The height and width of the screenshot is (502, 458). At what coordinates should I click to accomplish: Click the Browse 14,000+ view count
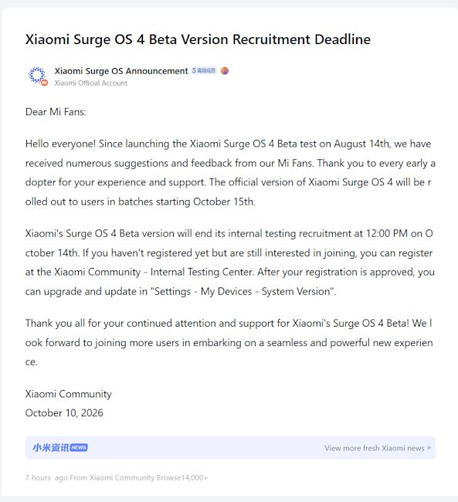pyautogui.click(x=182, y=477)
